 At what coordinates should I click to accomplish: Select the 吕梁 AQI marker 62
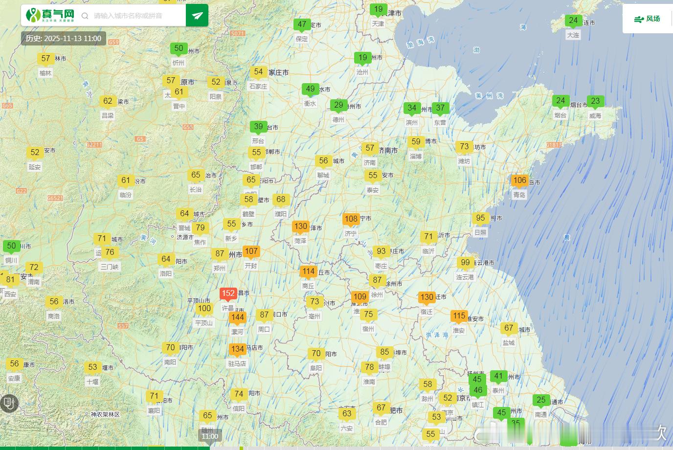coord(108,101)
